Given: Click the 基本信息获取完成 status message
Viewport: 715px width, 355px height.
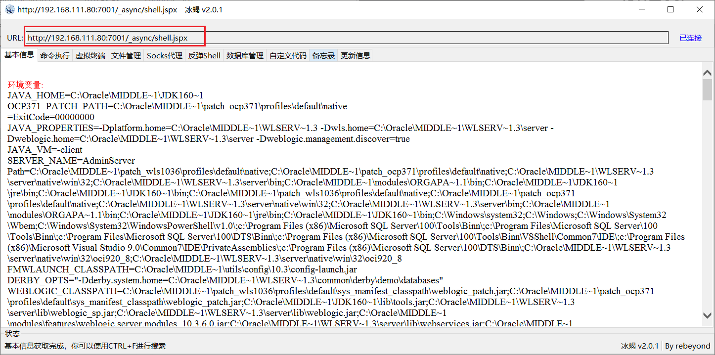Looking at the screenshot, I should pos(85,346).
